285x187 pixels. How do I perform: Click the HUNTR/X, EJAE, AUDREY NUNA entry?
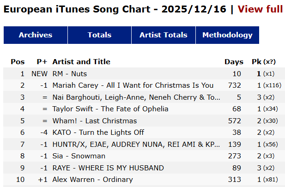pos(136,145)
